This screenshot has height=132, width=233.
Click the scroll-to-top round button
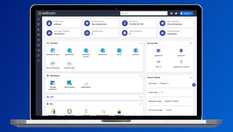point(194,85)
